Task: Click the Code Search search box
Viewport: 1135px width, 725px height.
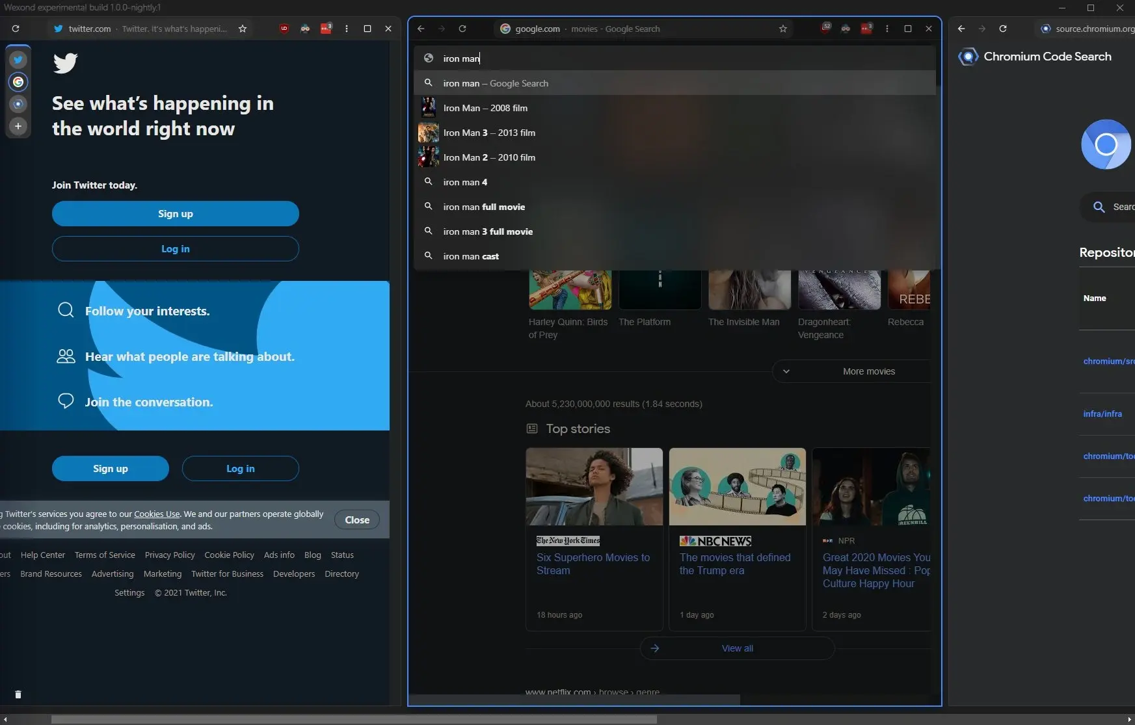Action: 1108,207
